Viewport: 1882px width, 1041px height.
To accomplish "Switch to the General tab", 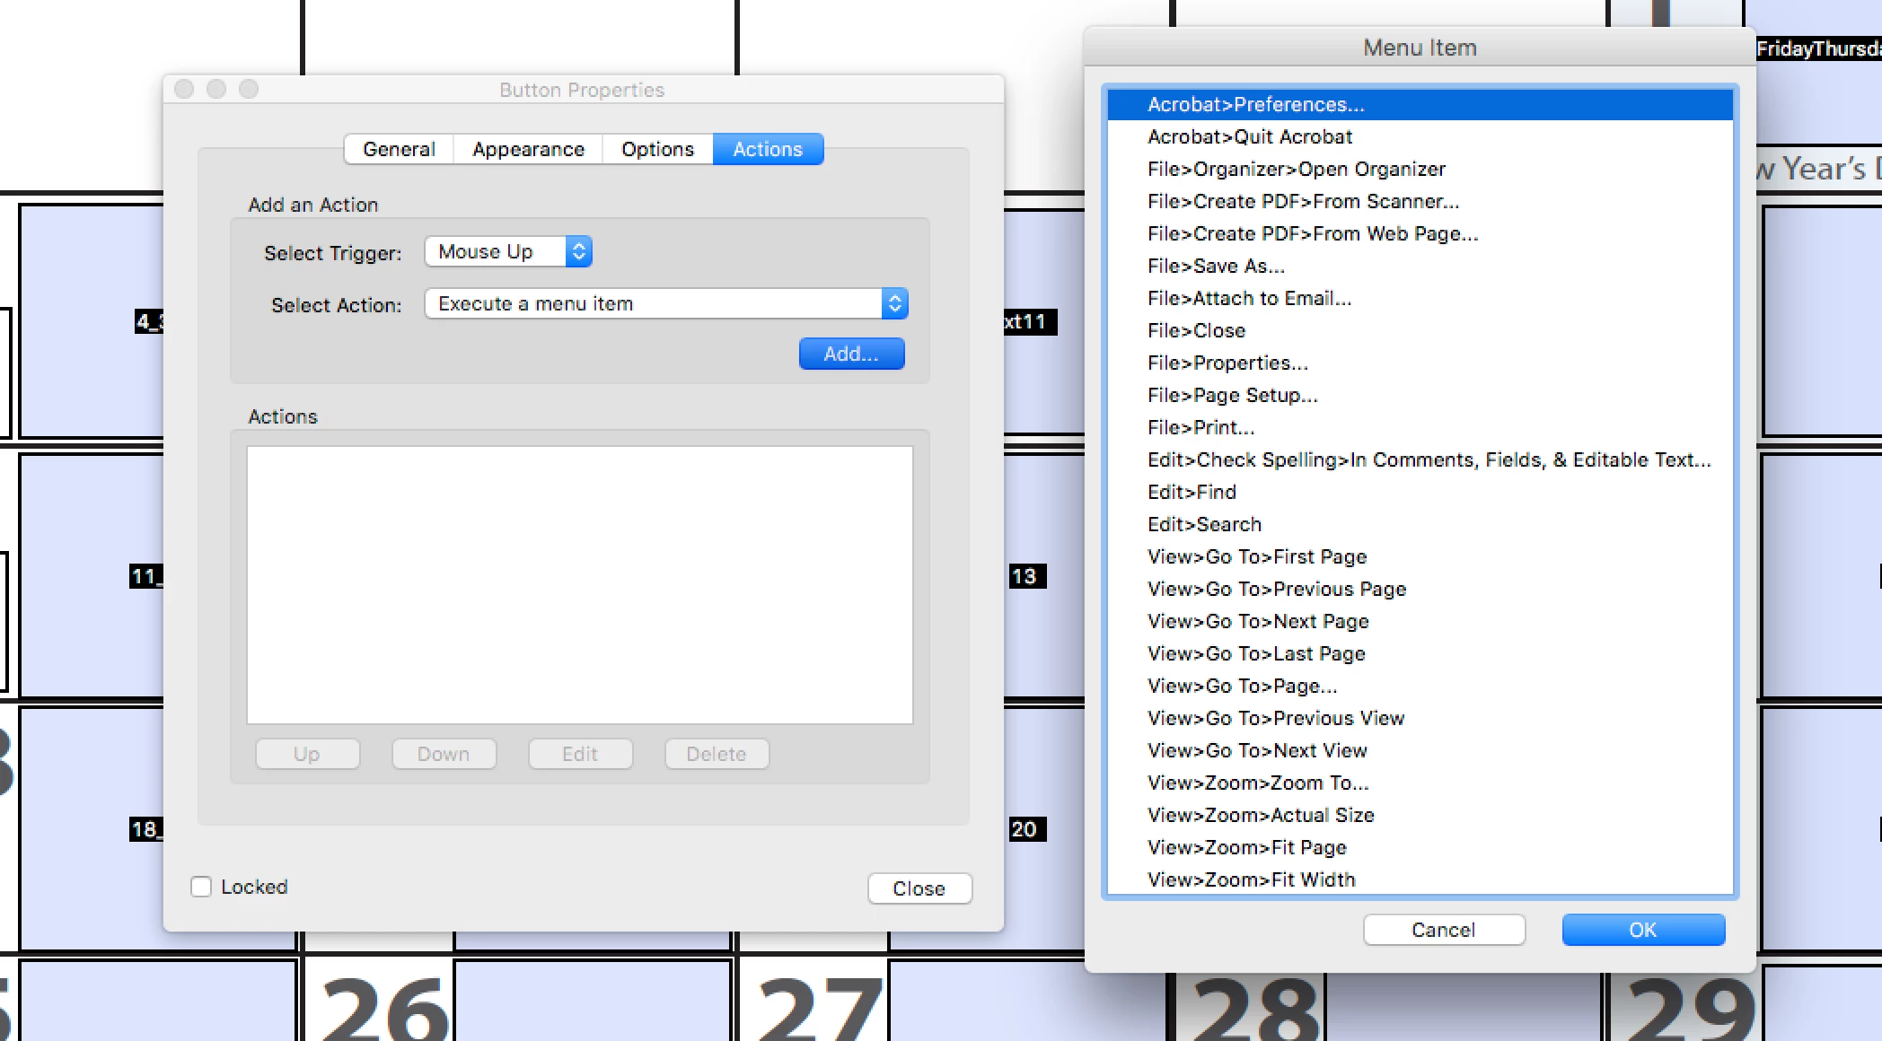I will (399, 149).
